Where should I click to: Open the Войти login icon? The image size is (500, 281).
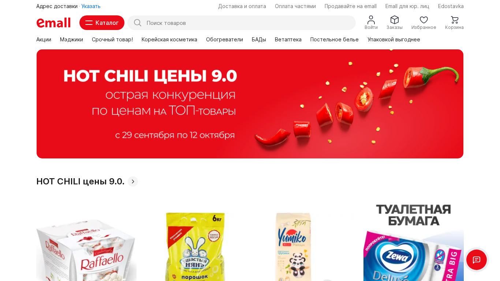pos(371,20)
